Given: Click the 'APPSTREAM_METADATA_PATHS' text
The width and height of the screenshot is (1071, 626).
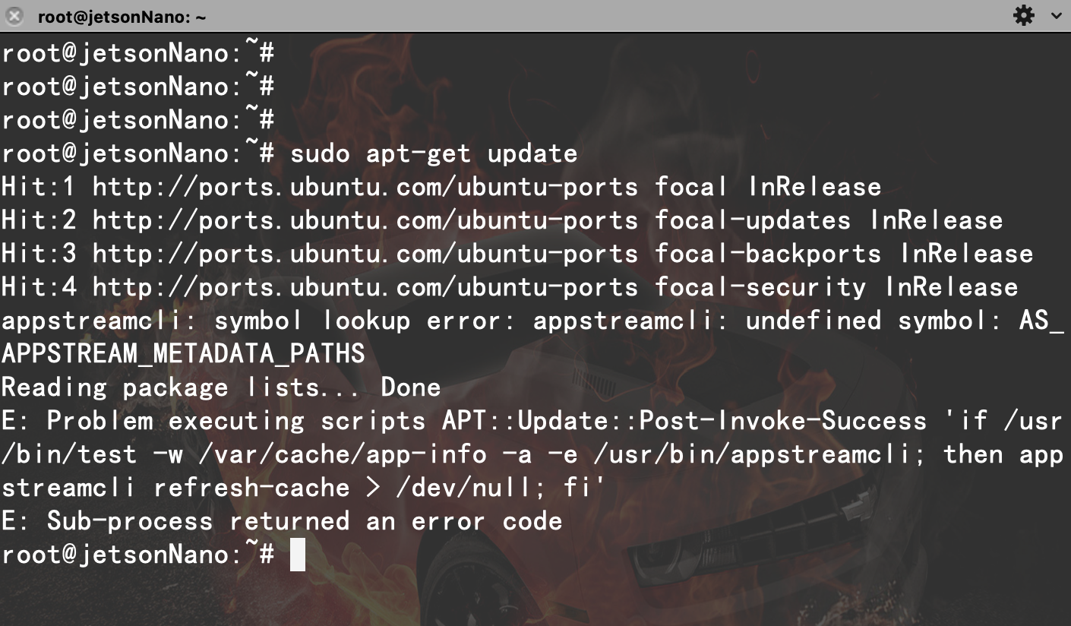Looking at the screenshot, I should (x=183, y=354).
